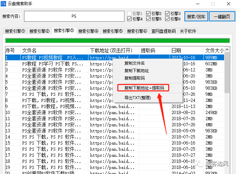Click the 搜索/回车 search button
Screen dimensions: 236x174
click(196, 16)
